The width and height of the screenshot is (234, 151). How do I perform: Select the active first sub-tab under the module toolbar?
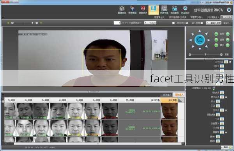[227, 17]
